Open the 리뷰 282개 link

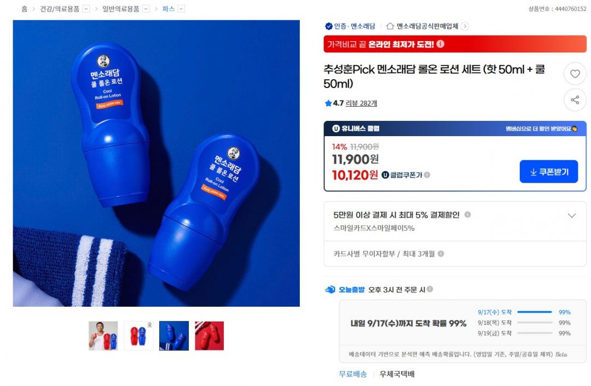coord(361,103)
